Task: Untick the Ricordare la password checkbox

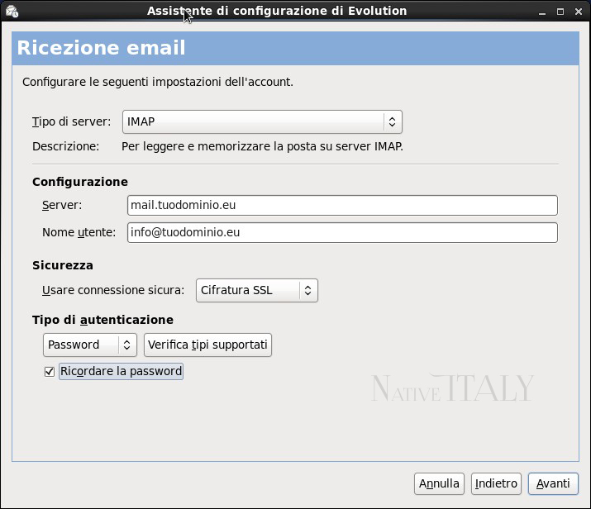Action: 50,372
